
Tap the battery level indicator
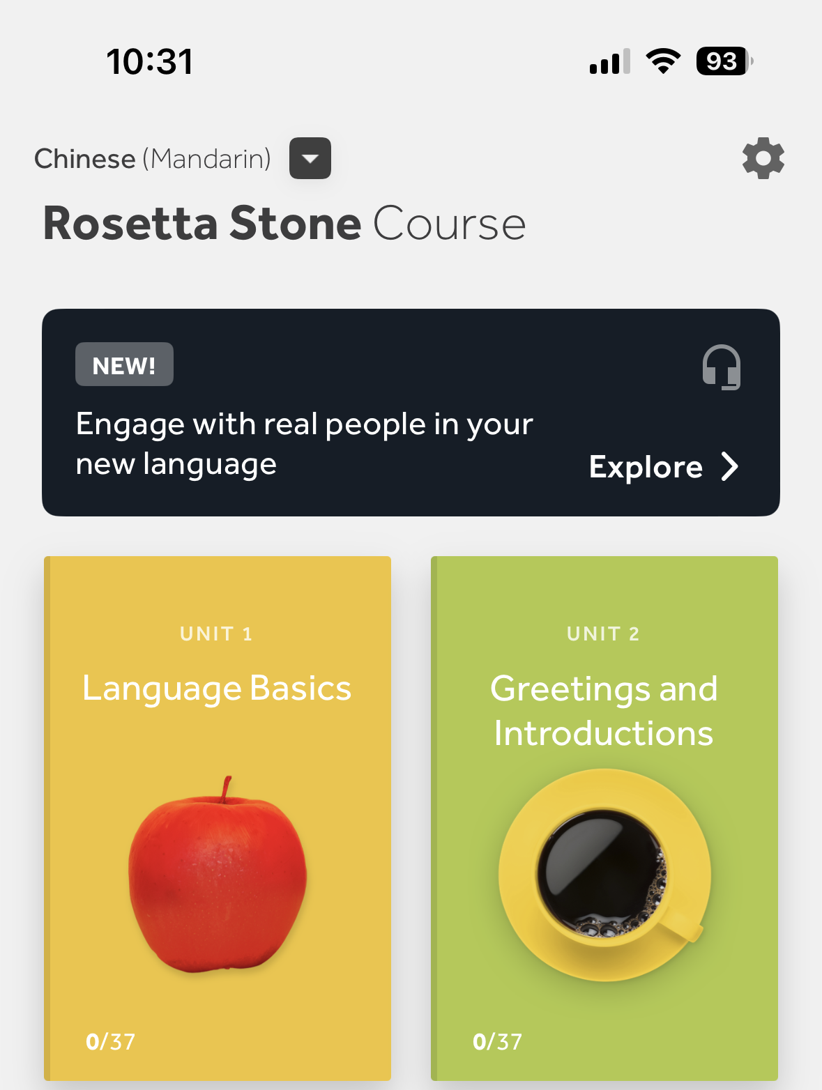click(724, 61)
